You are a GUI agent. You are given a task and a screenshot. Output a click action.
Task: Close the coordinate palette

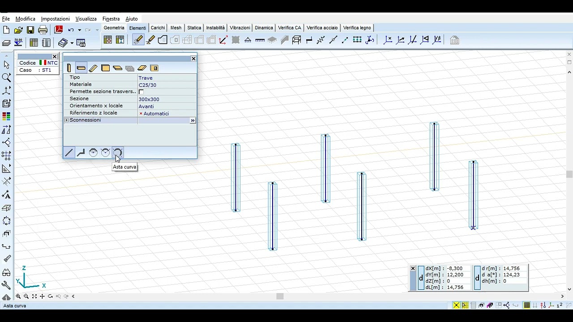pos(413,268)
